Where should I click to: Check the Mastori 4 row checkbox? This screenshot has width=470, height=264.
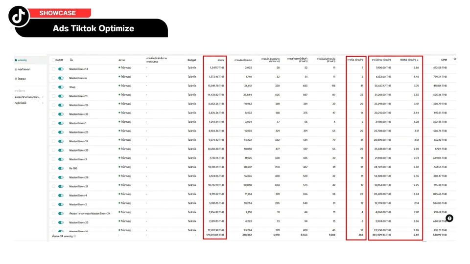coord(53,196)
